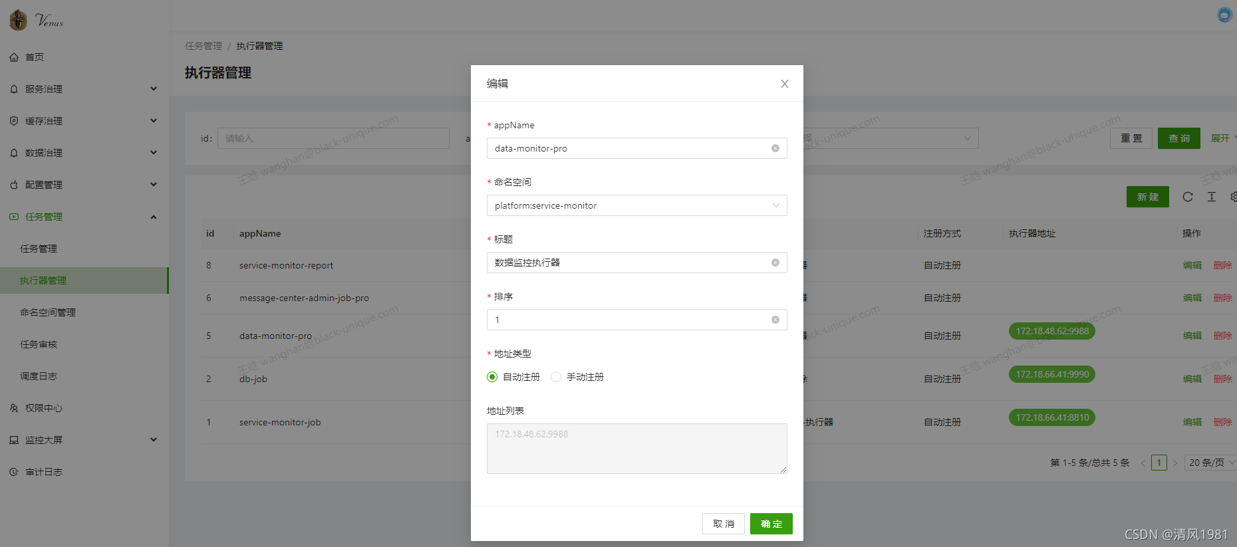Expand the 服务治理 menu
The height and width of the screenshot is (547, 1237).
point(84,89)
